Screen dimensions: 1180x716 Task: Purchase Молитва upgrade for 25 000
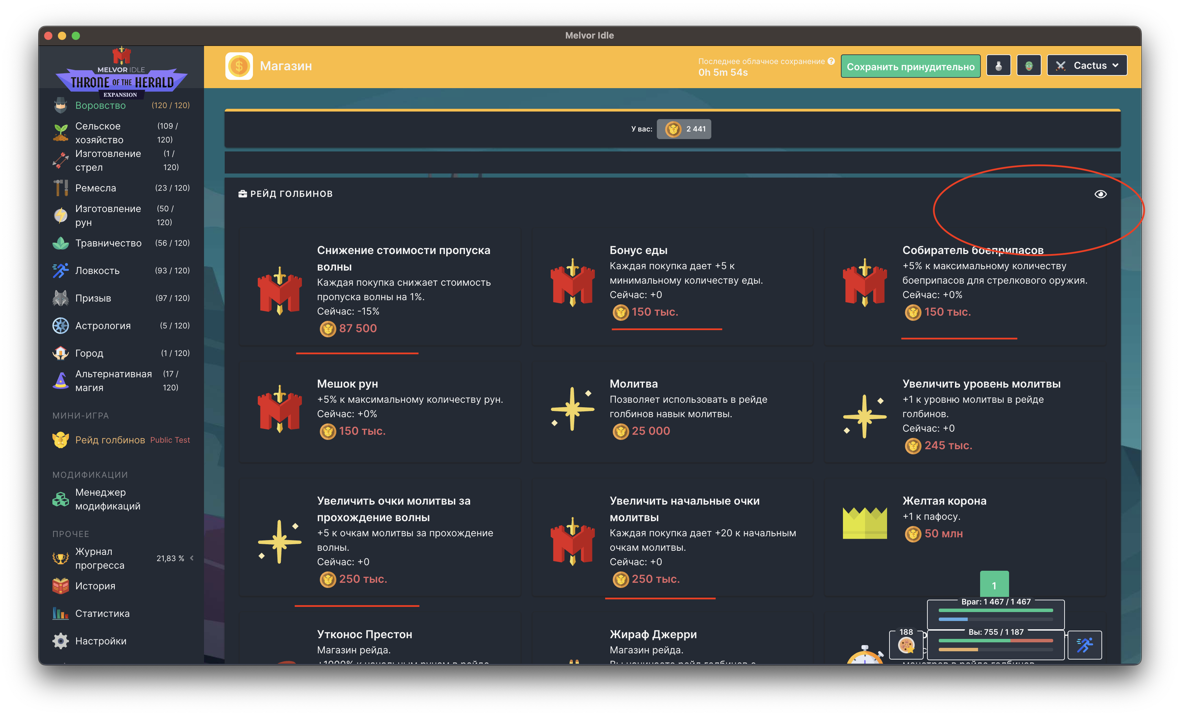641,431
